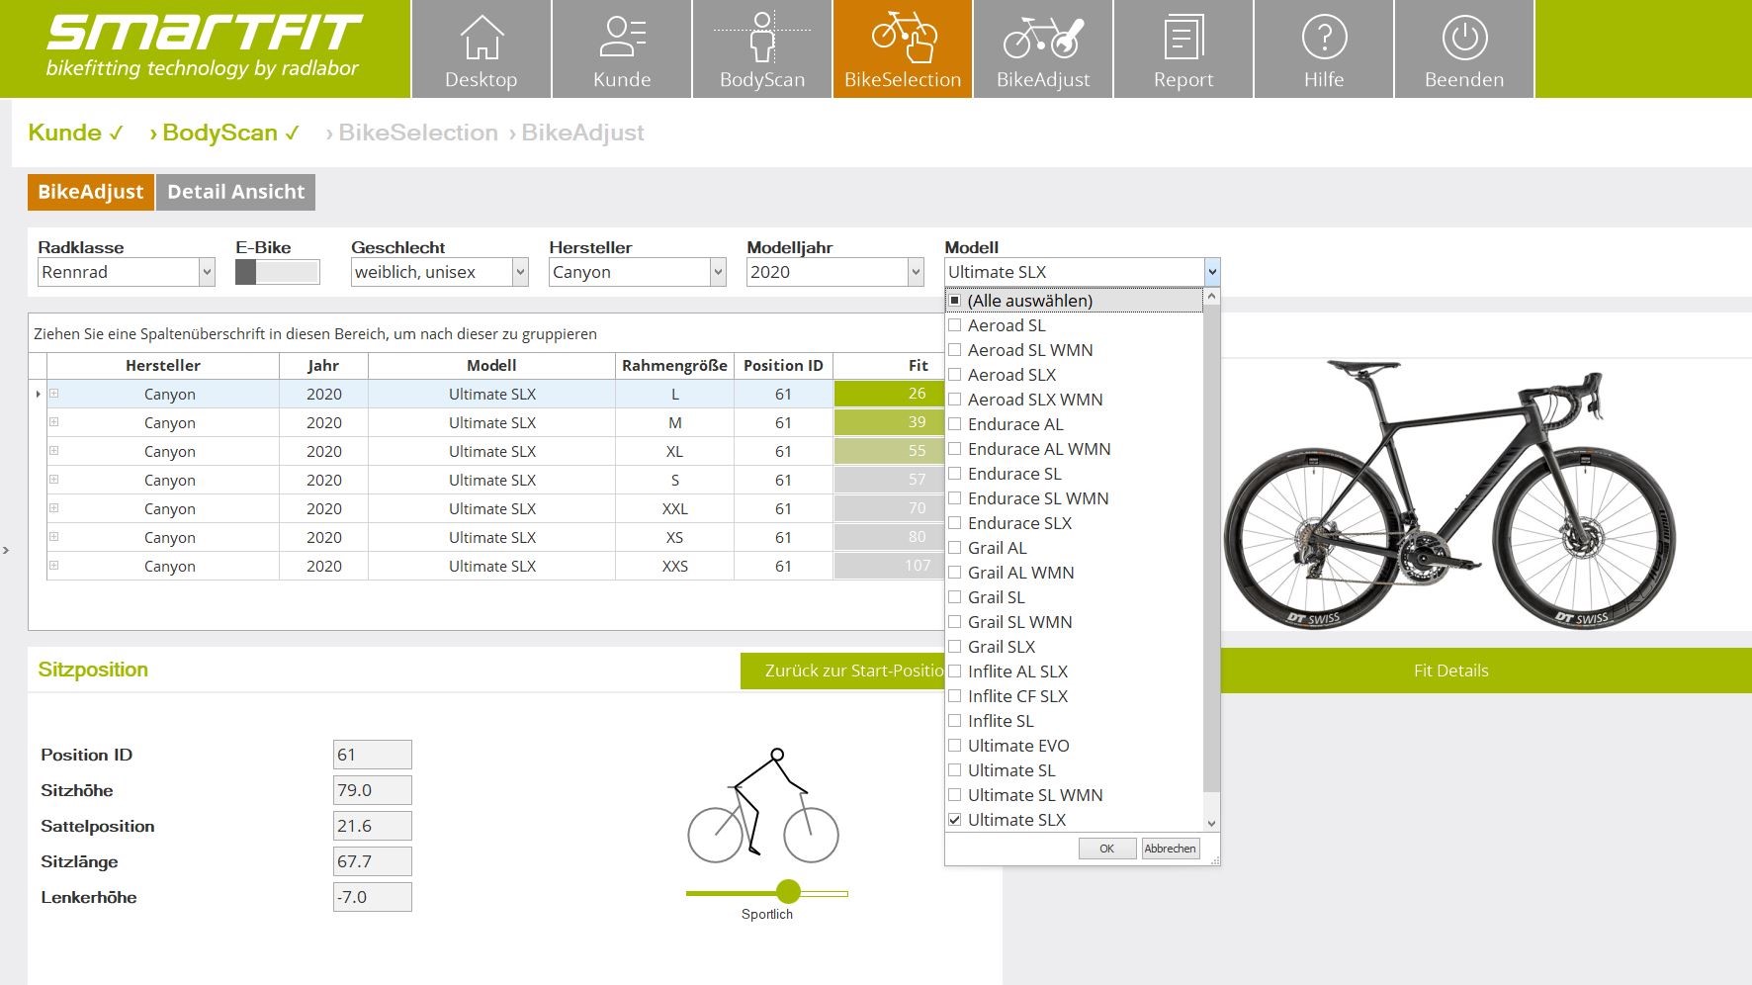
Task: Check the Aeroad SLX WMN option
Action: (955, 400)
